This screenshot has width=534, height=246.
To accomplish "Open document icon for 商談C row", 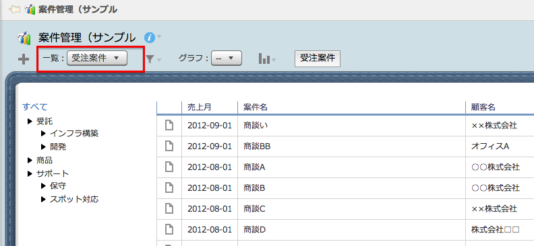I will click(169, 208).
